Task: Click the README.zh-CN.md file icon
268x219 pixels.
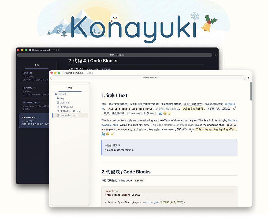Action: coord(58,111)
